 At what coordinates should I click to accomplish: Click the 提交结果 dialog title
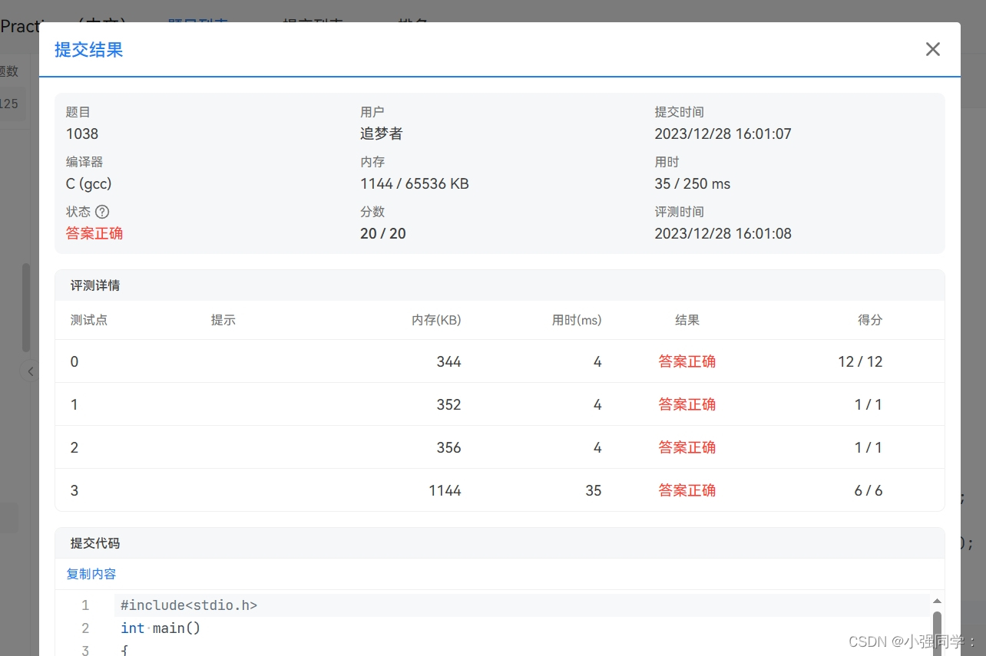coord(89,50)
